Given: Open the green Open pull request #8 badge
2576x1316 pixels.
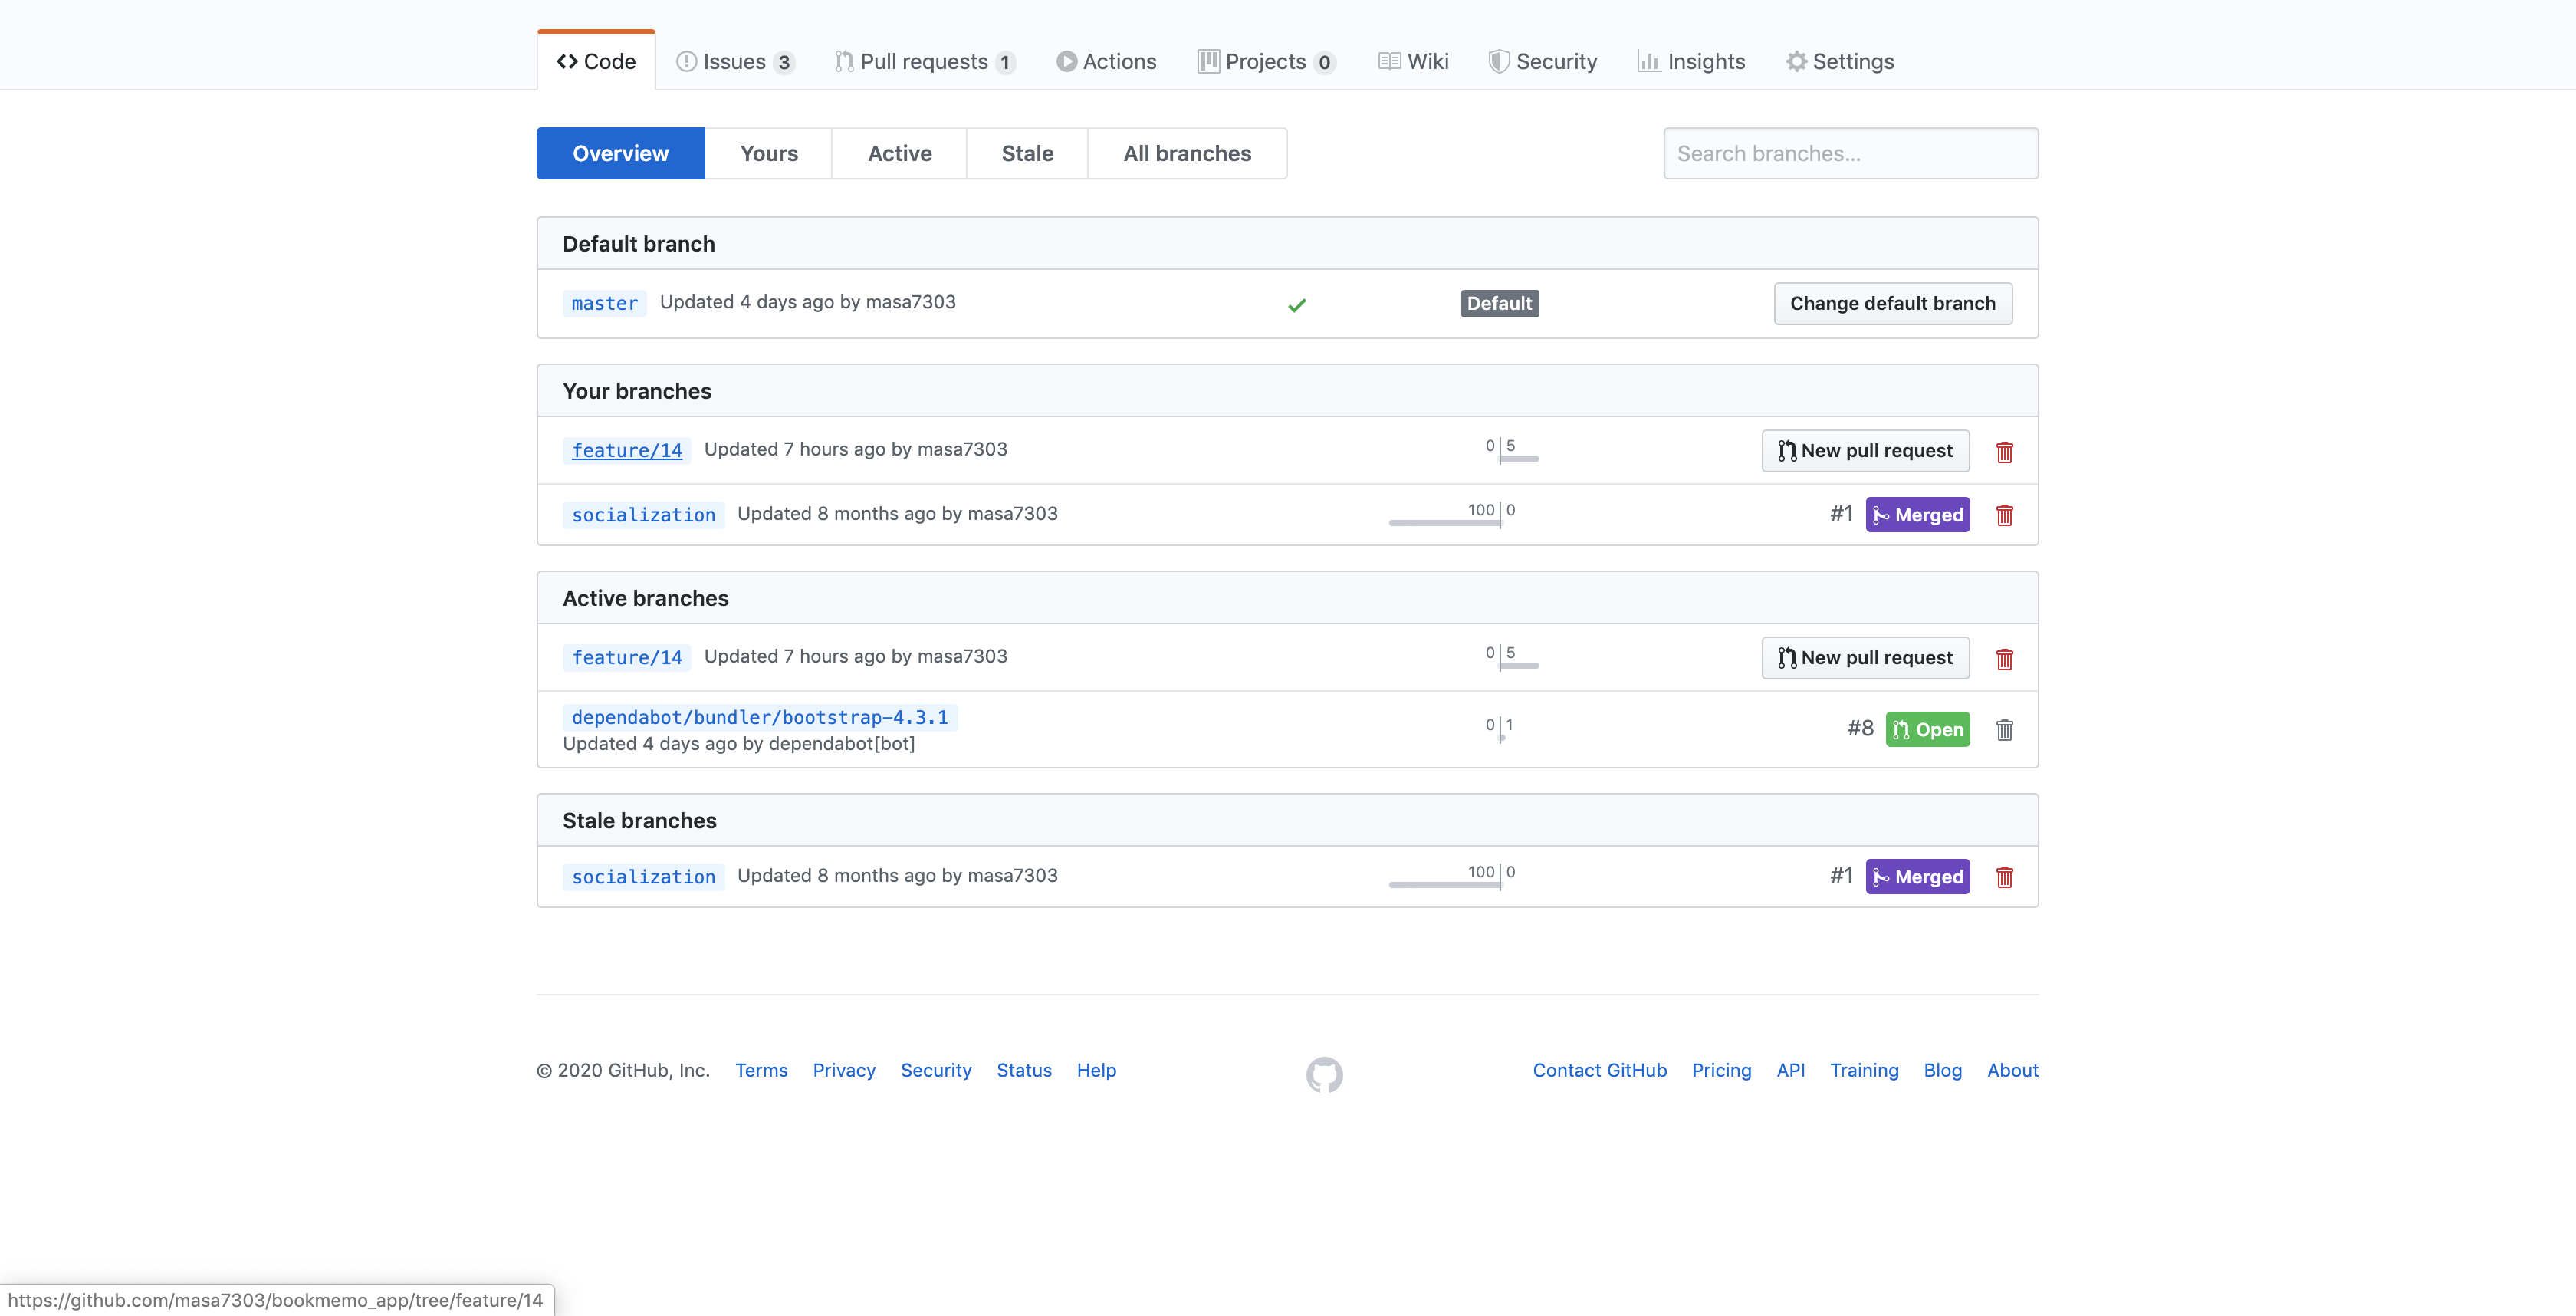Looking at the screenshot, I should tap(1927, 730).
